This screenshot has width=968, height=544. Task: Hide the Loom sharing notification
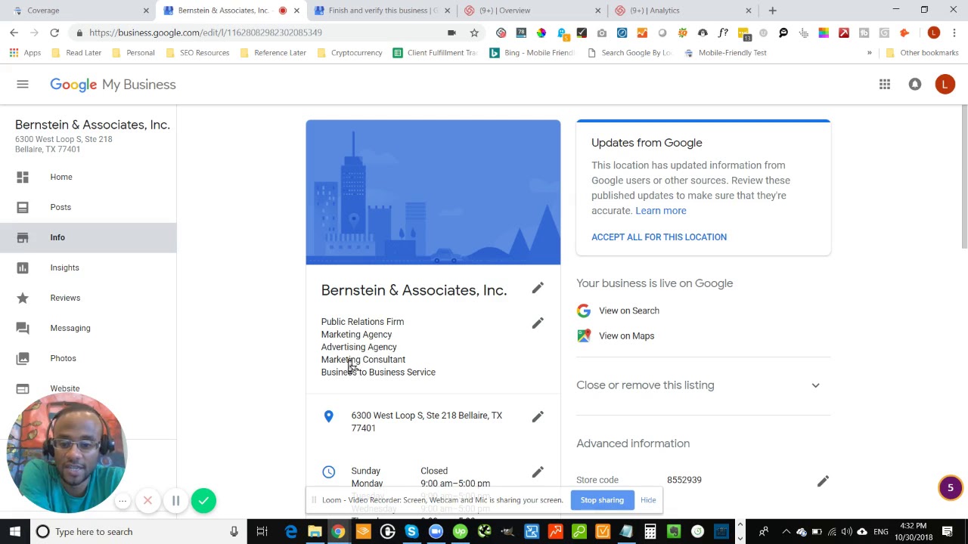tap(648, 500)
